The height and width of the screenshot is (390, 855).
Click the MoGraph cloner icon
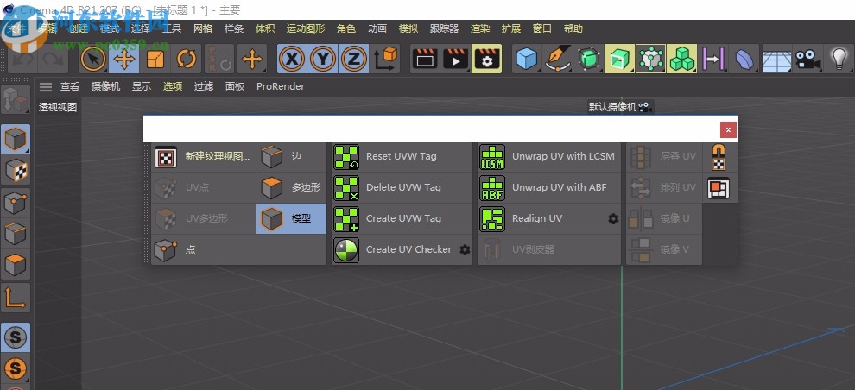(651, 59)
